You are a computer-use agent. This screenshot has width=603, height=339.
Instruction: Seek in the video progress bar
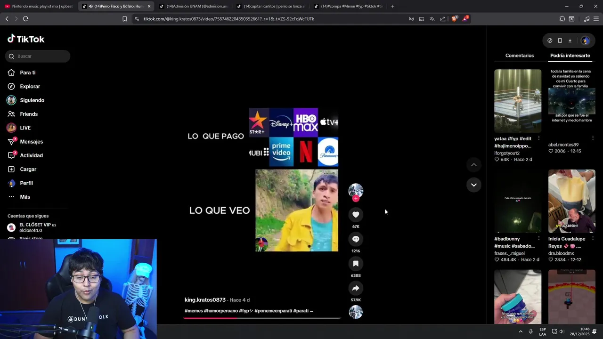(262, 318)
